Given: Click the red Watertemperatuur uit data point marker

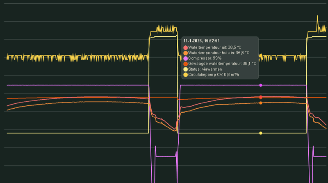Looking at the screenshot, I should (261, 97).
